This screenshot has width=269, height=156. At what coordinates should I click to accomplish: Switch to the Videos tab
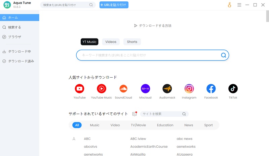click(x=111, y=42)
